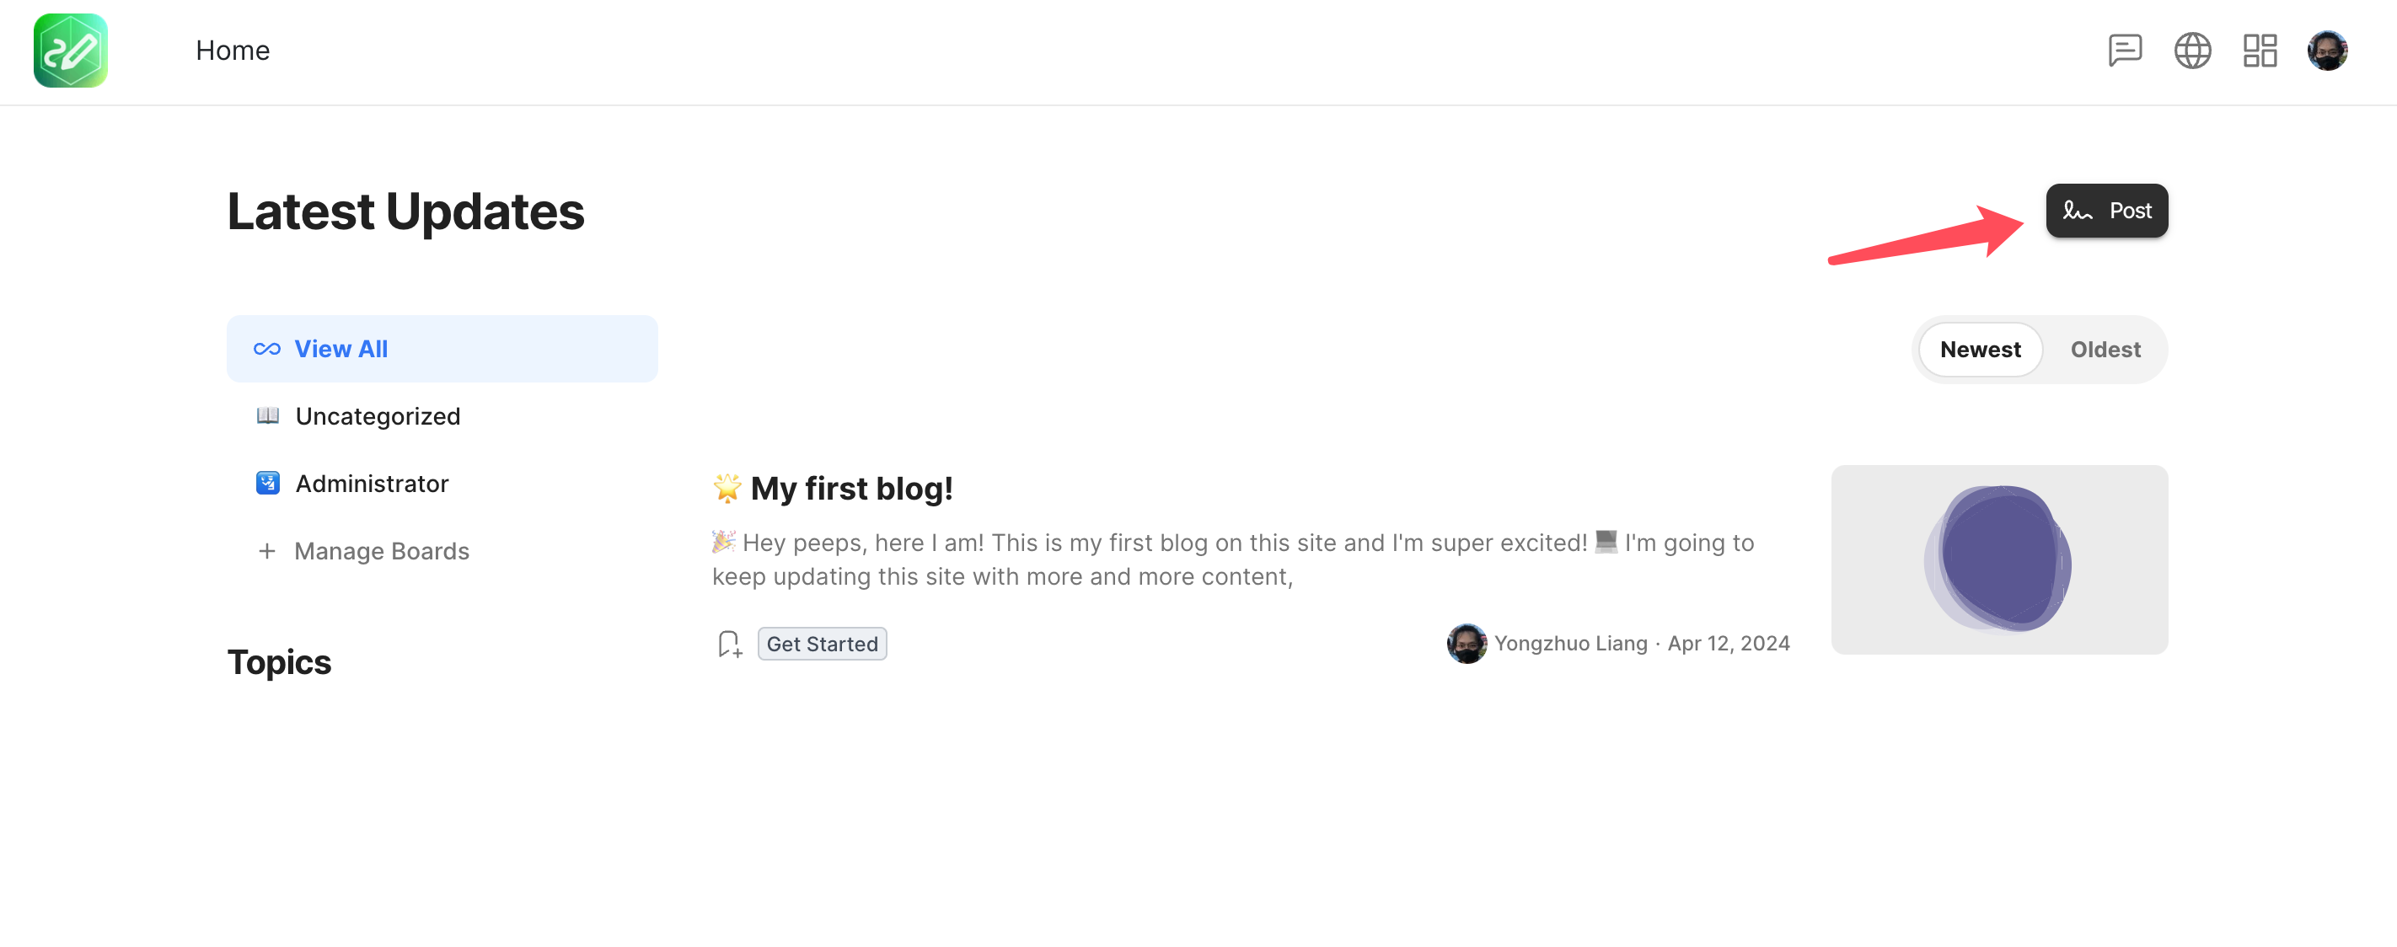Click the plus icon beside Manage Boards
The image size is (2397, 947).
(267, 551)
